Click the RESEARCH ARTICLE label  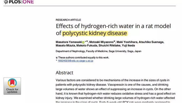68,20
